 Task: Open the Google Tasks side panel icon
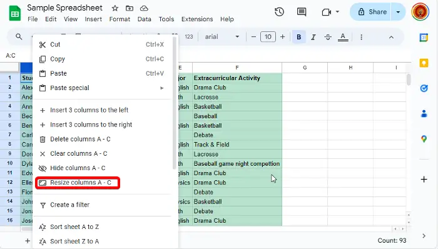(424, 88)
